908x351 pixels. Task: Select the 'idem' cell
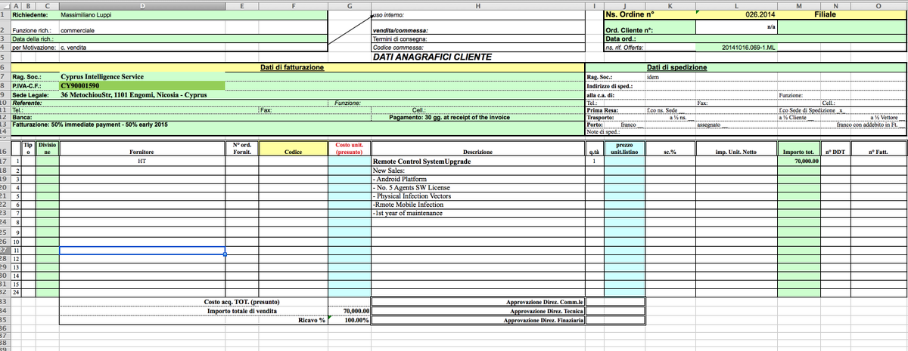point(670,77)
